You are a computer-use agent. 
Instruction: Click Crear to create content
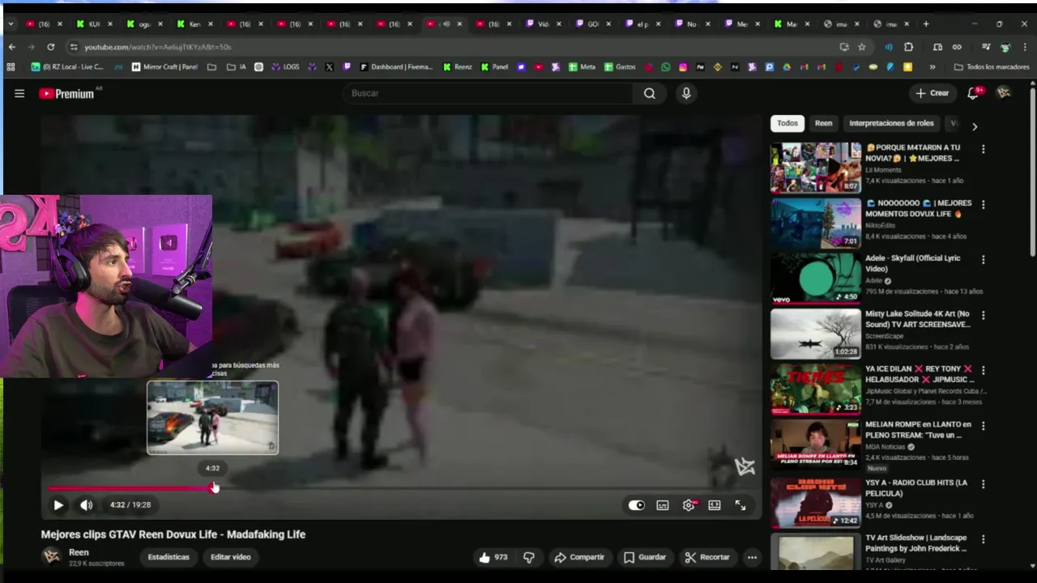click(x=932, y=93)
